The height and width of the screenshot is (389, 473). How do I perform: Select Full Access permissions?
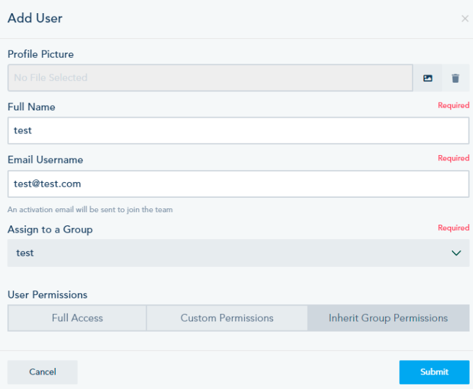pos(77,318)
